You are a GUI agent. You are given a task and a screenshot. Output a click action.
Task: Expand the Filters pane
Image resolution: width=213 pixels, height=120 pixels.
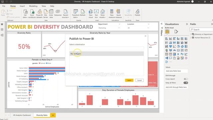[162, 24]
